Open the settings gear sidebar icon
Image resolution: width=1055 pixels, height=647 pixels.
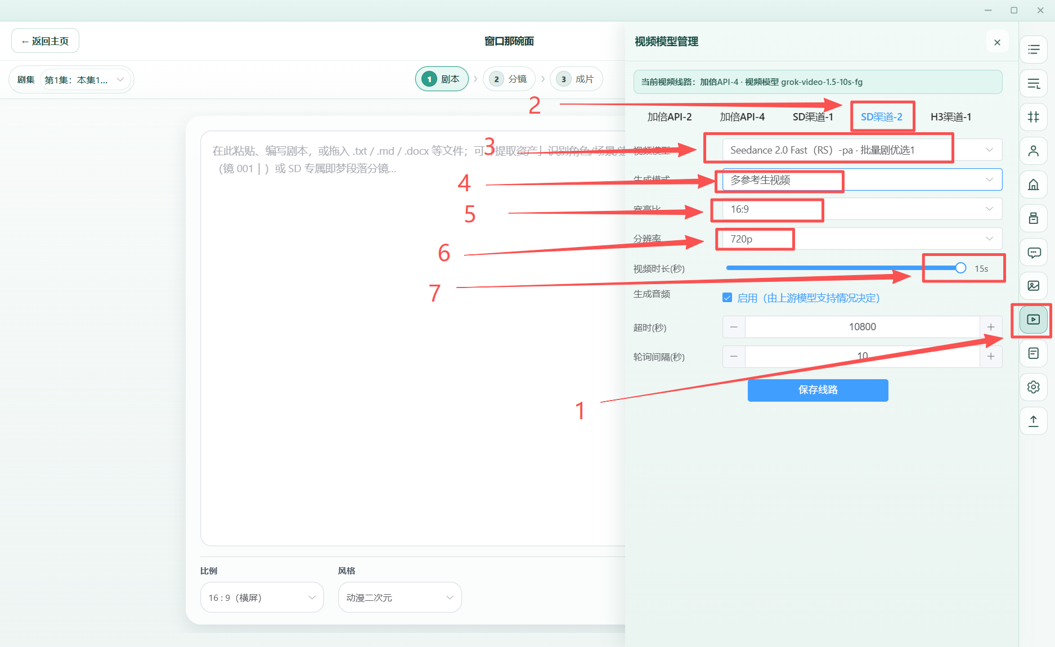(x=1034, y=387)
